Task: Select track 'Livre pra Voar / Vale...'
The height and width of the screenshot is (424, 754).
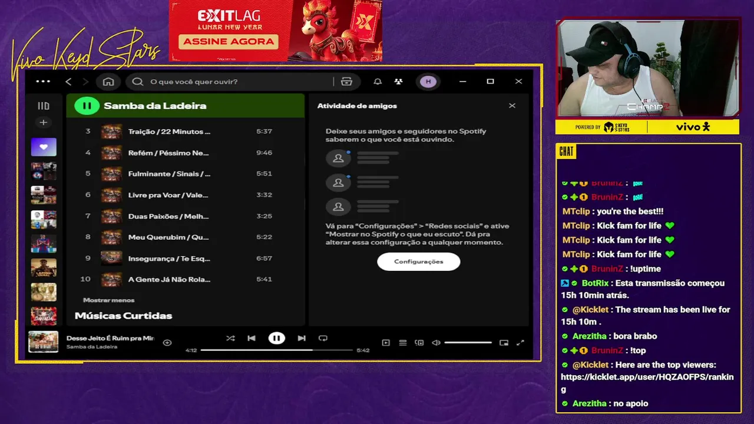Action: pos(168,195)
